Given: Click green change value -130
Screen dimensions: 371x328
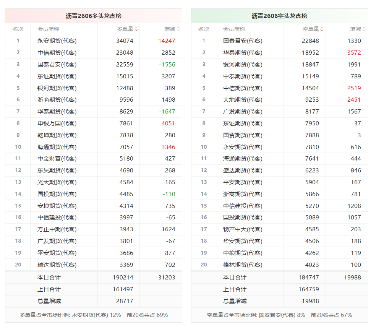Looking at the screenshot, I should [x=169, y=194].
